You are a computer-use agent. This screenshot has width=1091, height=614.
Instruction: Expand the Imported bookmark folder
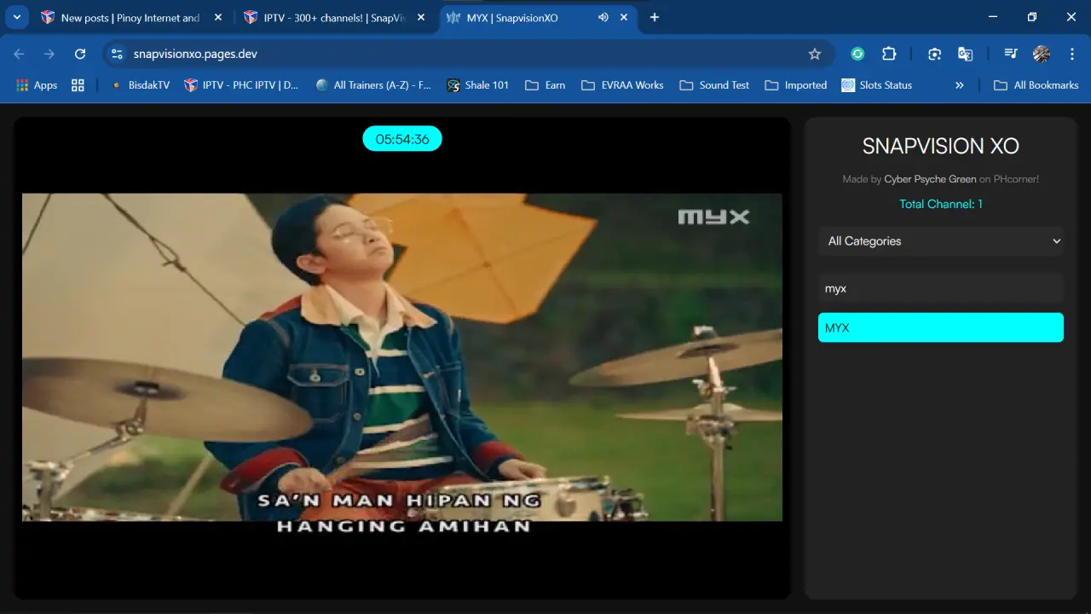(x=796, y=85)
